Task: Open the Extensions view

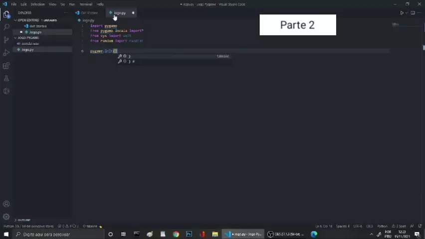Action: pyautogui.click(x=6, y=66)
